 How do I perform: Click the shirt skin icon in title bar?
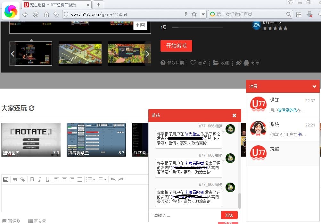pos(291,2)
